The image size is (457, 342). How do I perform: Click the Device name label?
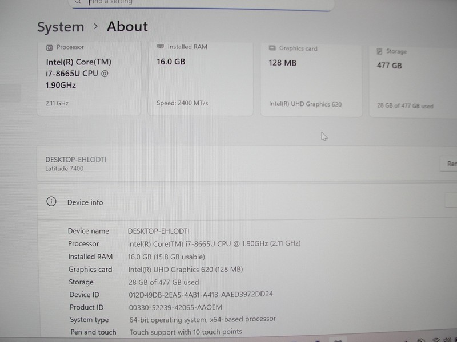[x=89, y=231]
